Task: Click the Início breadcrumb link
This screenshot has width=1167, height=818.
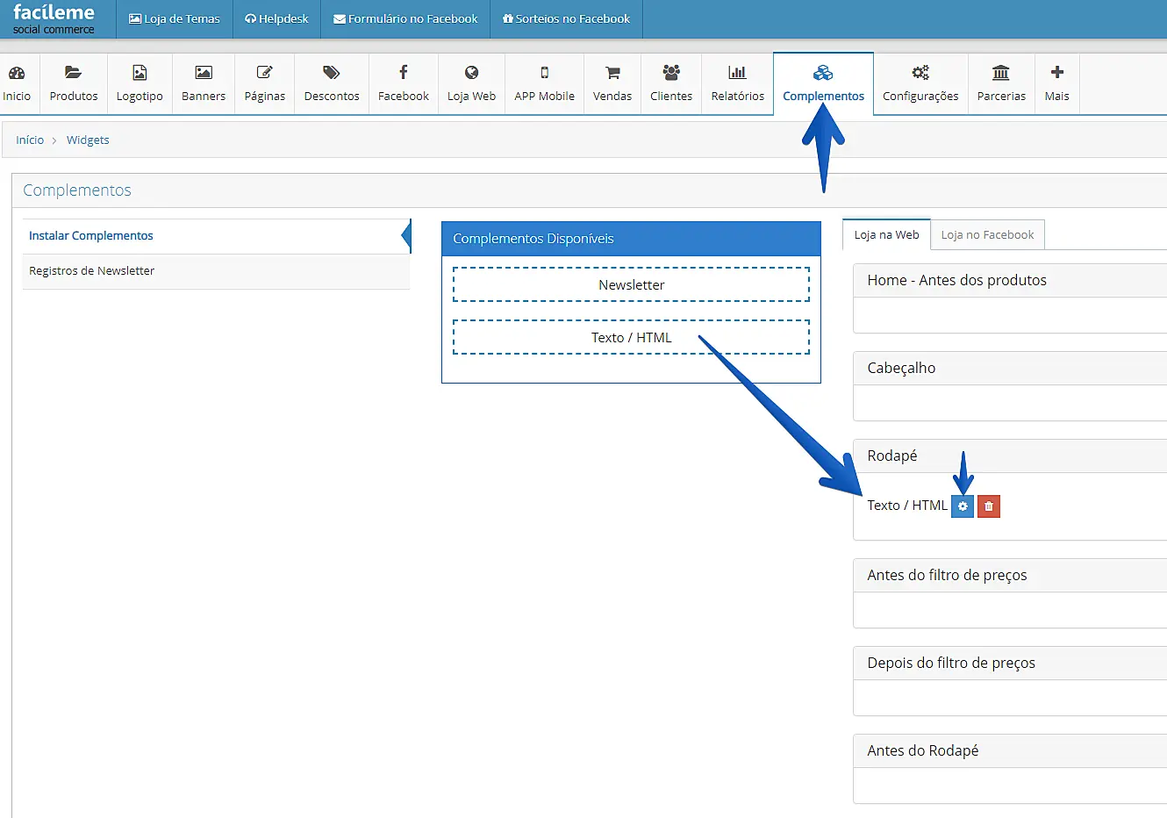Action: [x=30, y=140]
